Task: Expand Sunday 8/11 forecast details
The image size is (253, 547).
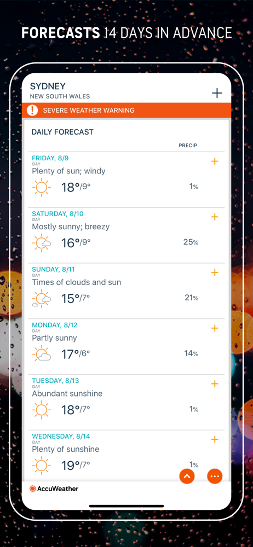Action: [215, 272]
